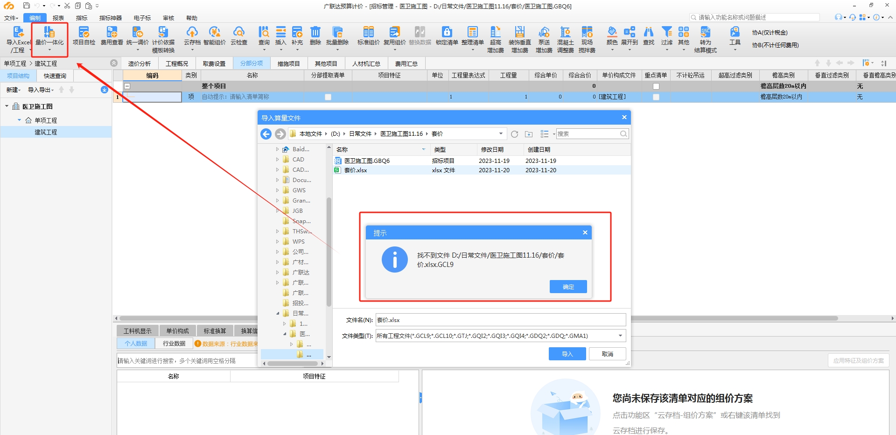This screenshot has width=896, height=435.
Task: Expand the CAD folder in dialog tree
Action: click(277, 160)
